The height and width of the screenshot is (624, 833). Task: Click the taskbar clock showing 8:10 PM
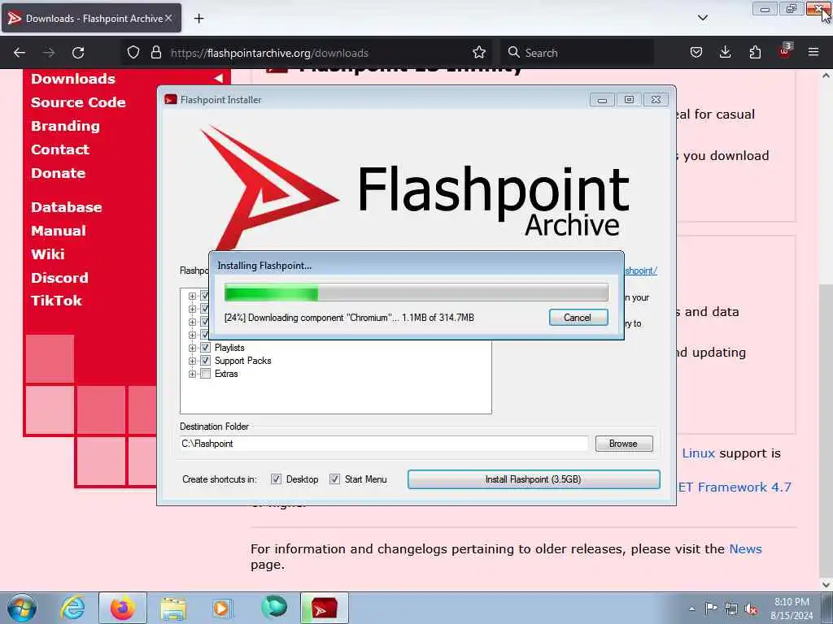point(792,609)
